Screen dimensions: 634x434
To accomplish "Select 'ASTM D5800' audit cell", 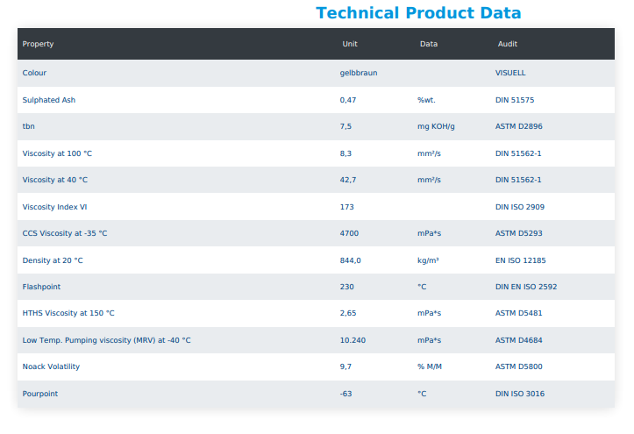I will [x=519, y=366].
